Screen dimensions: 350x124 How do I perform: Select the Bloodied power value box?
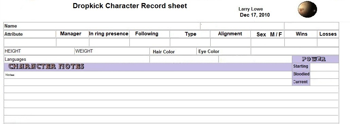click(324, 75)
